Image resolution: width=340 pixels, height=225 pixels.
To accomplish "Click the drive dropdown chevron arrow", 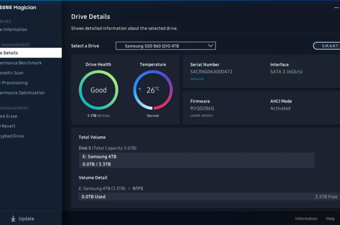I will (211, 45).
